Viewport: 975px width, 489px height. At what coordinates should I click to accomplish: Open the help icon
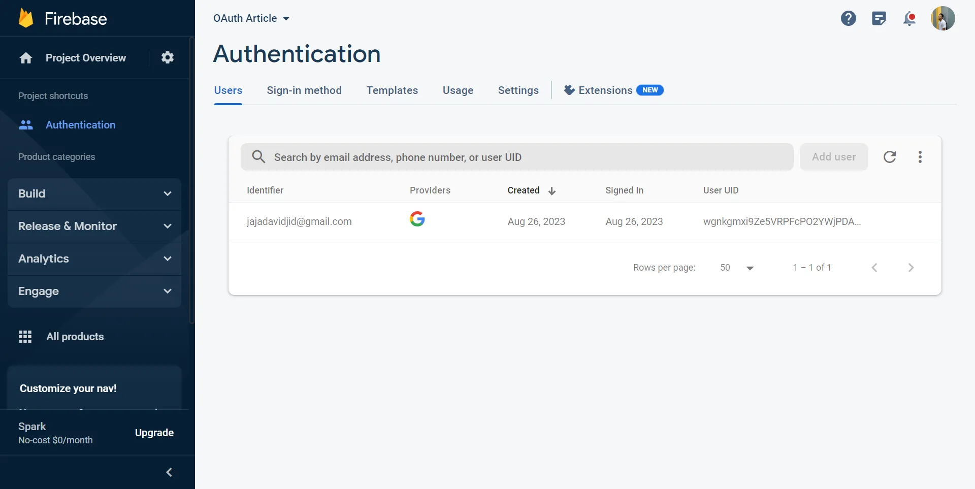[848, 18]
